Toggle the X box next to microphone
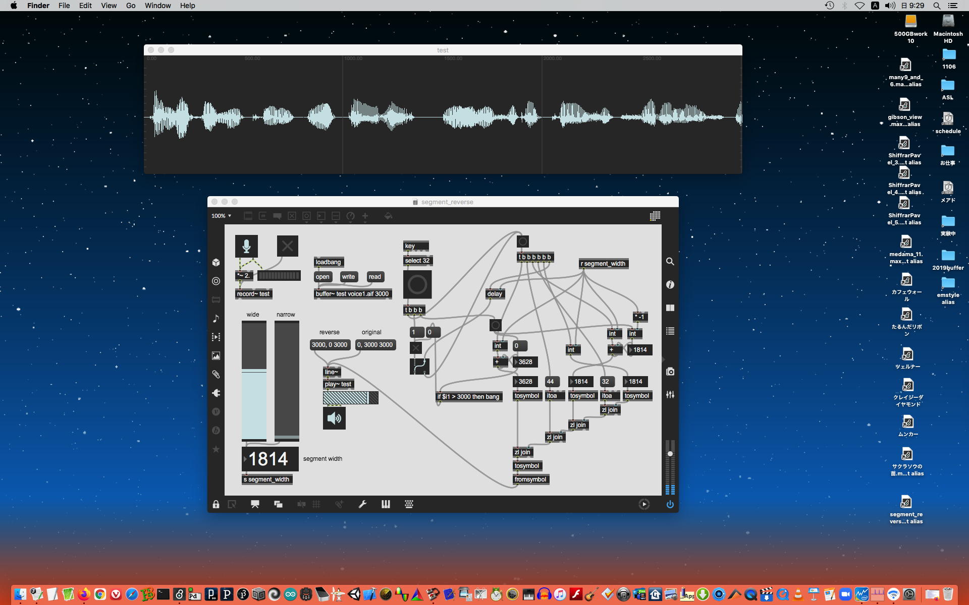This screenshot has height=605, width=969. pyautogui.click(x=287, y=246)
